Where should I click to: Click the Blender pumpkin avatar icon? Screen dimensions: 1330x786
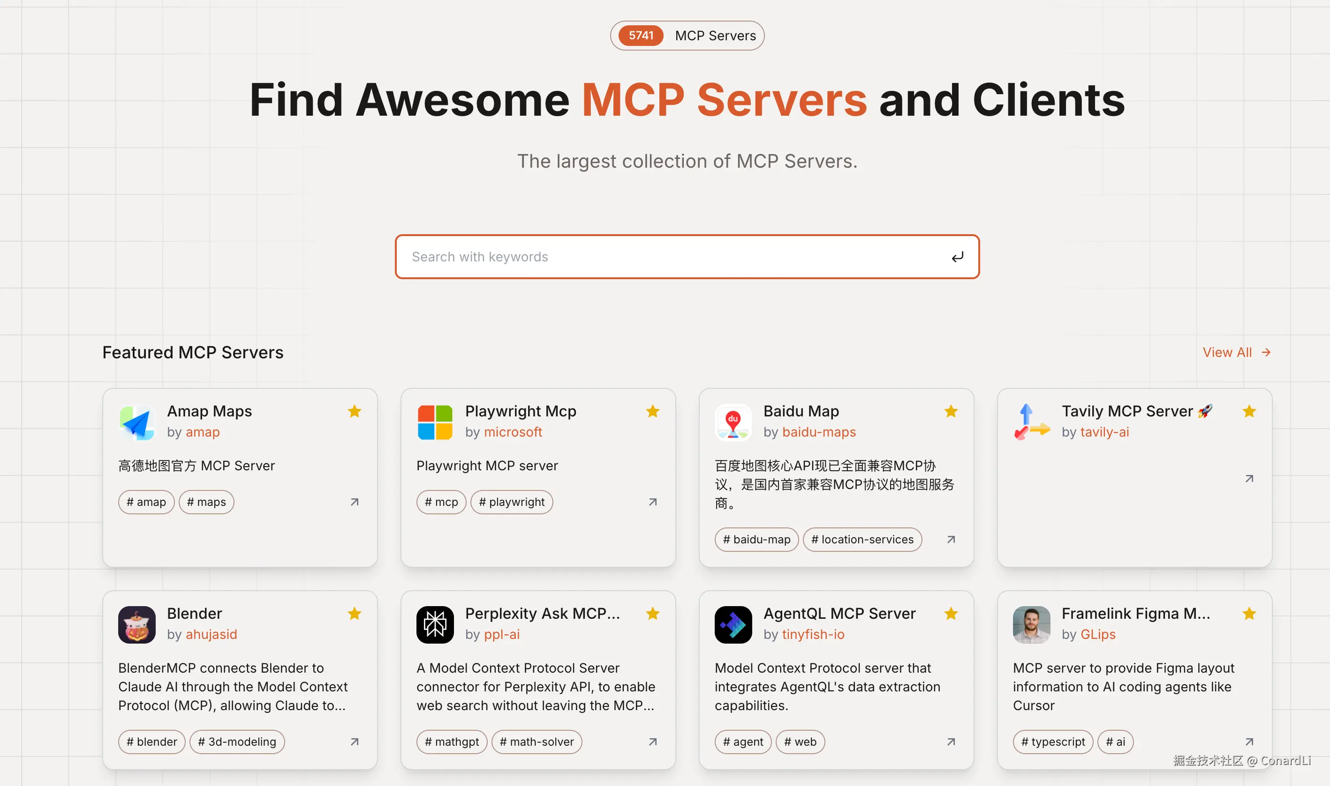(137, 625)
